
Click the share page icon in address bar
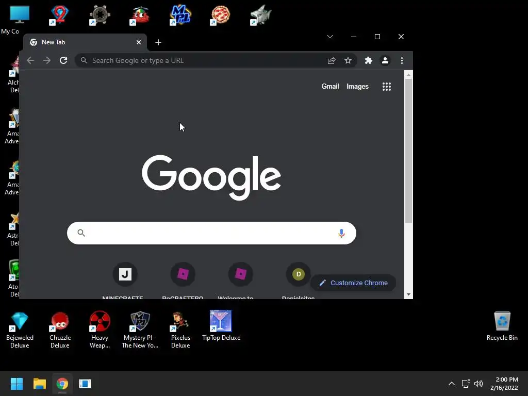tap(332, 60)
